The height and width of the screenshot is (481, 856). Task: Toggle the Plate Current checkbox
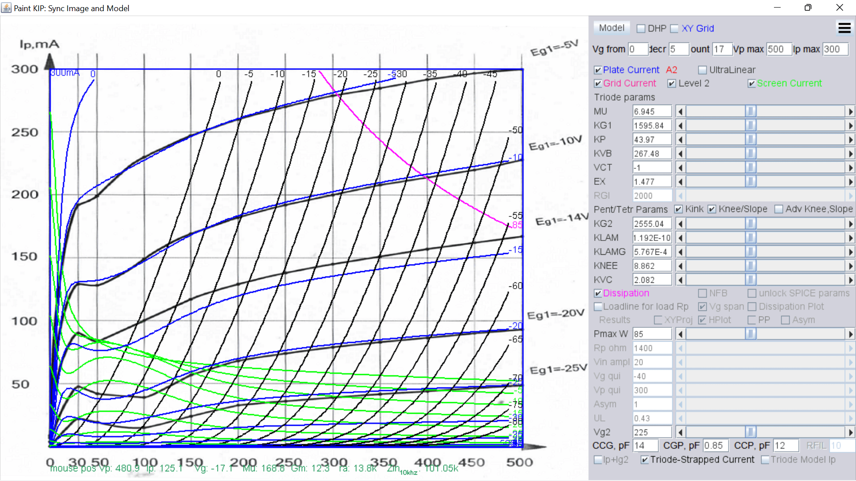point(598,70)
